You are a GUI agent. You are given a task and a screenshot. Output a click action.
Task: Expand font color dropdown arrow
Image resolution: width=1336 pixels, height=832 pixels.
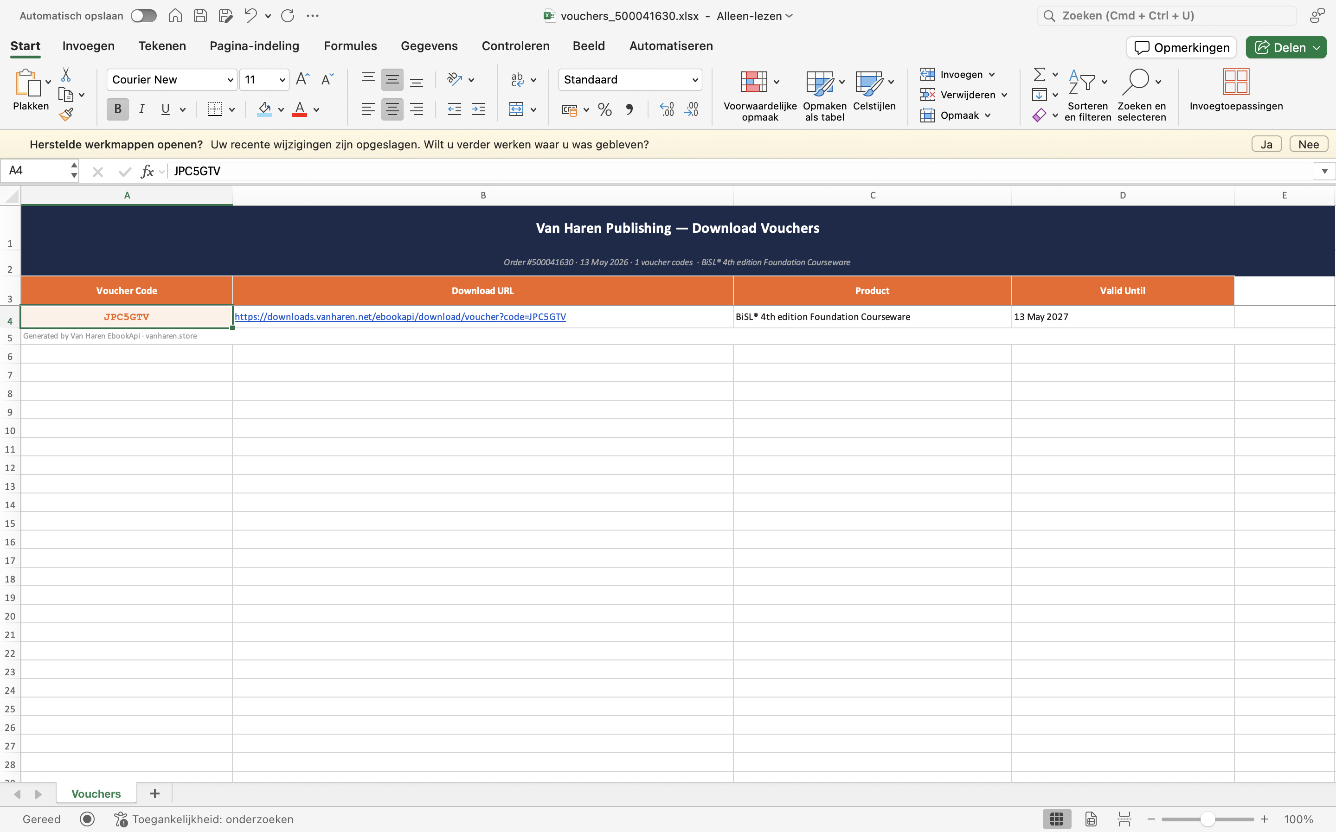316,110
